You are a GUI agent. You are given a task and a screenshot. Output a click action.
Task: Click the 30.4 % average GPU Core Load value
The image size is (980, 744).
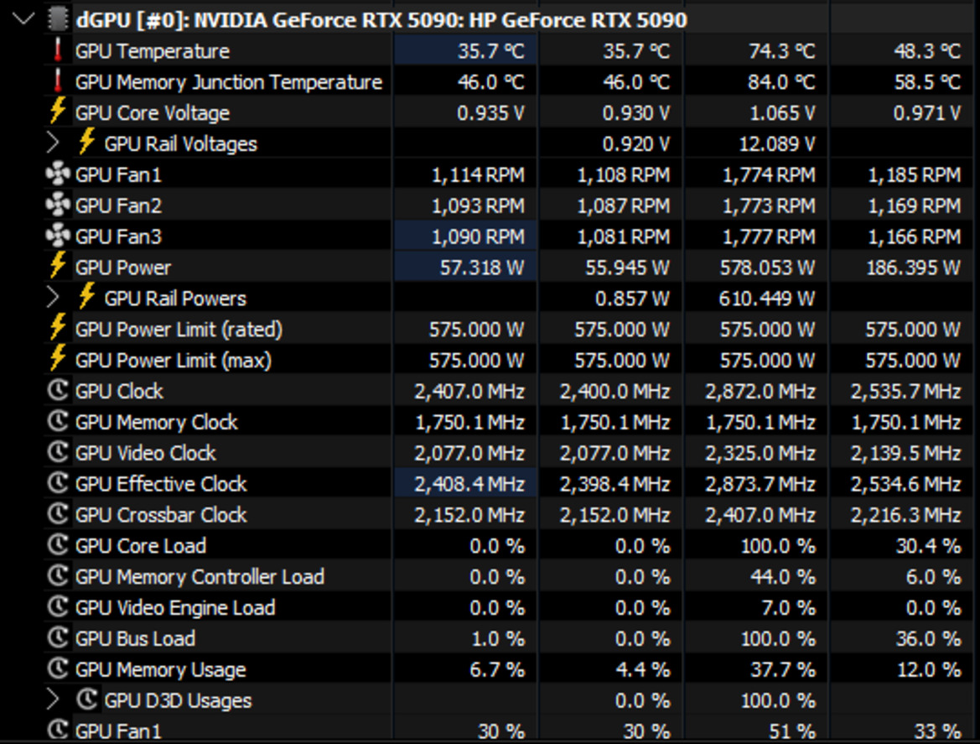click(x=929, y=546)
